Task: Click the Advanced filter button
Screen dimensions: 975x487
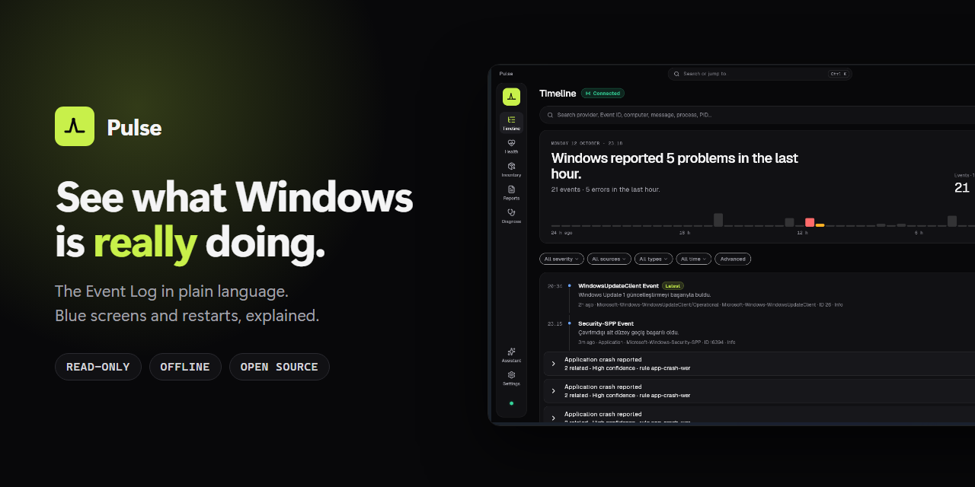Action: 733,259
